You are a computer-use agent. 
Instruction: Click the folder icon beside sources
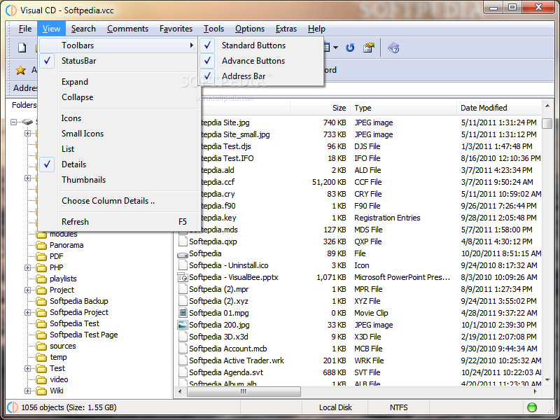coord(41,346)
